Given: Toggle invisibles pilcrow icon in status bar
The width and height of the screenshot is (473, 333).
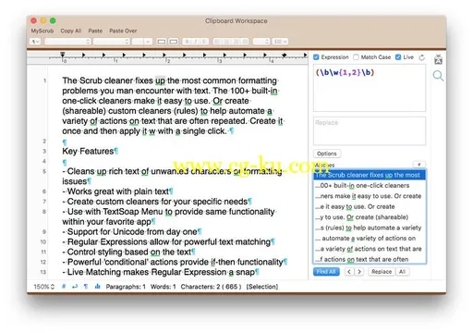Looking at the screenshot, I should point(86,287).
